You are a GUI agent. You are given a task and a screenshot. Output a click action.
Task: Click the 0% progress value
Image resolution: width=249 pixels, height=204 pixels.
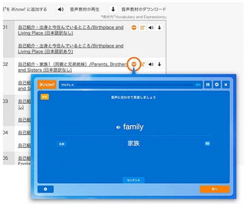[198, 85]
